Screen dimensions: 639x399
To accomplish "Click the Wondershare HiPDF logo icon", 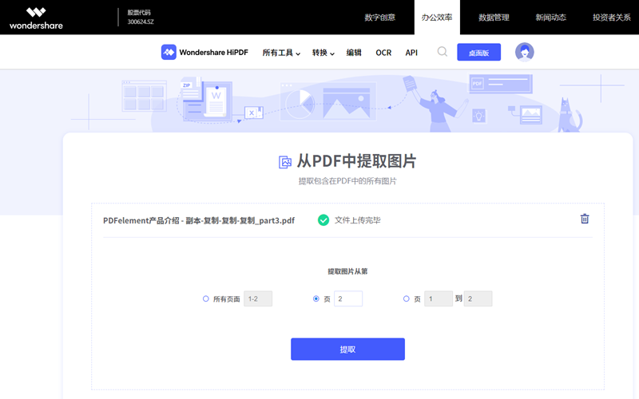I will pyautogui.click(x=169, y=53).
